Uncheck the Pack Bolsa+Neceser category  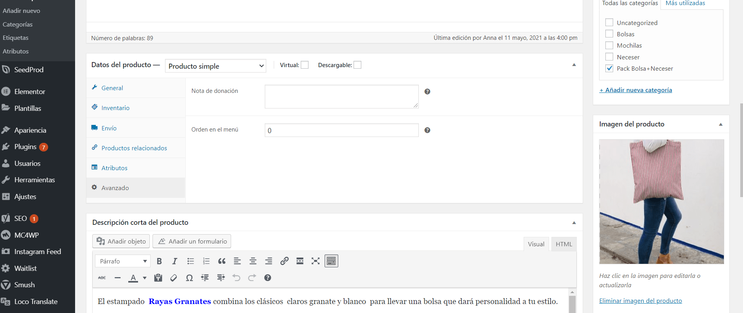(x=609, y=68)
